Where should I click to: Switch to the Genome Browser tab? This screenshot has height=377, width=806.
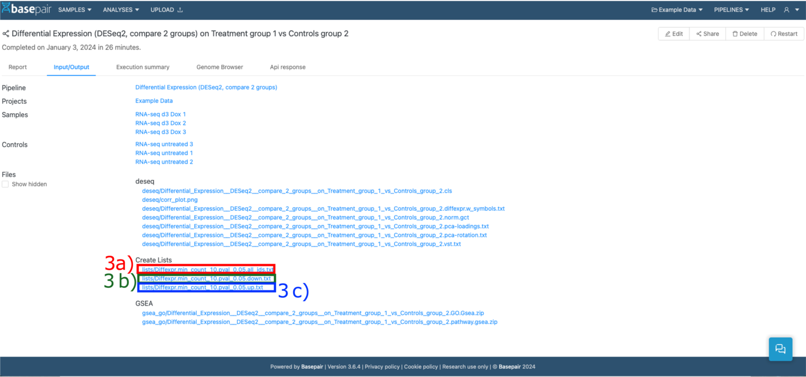(x=219, y=67)
